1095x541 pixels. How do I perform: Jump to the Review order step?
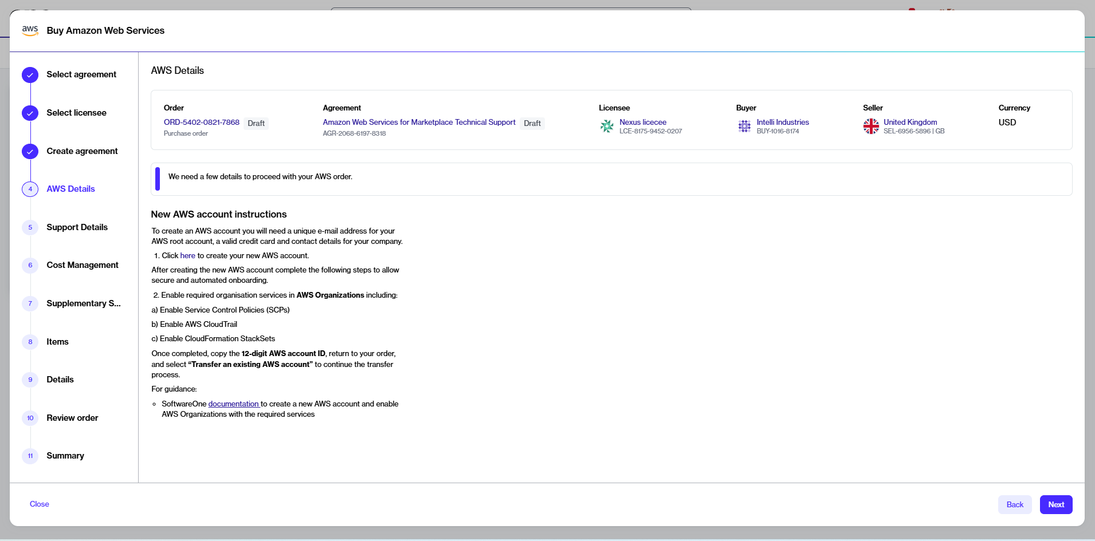click(x=72, y=418)
